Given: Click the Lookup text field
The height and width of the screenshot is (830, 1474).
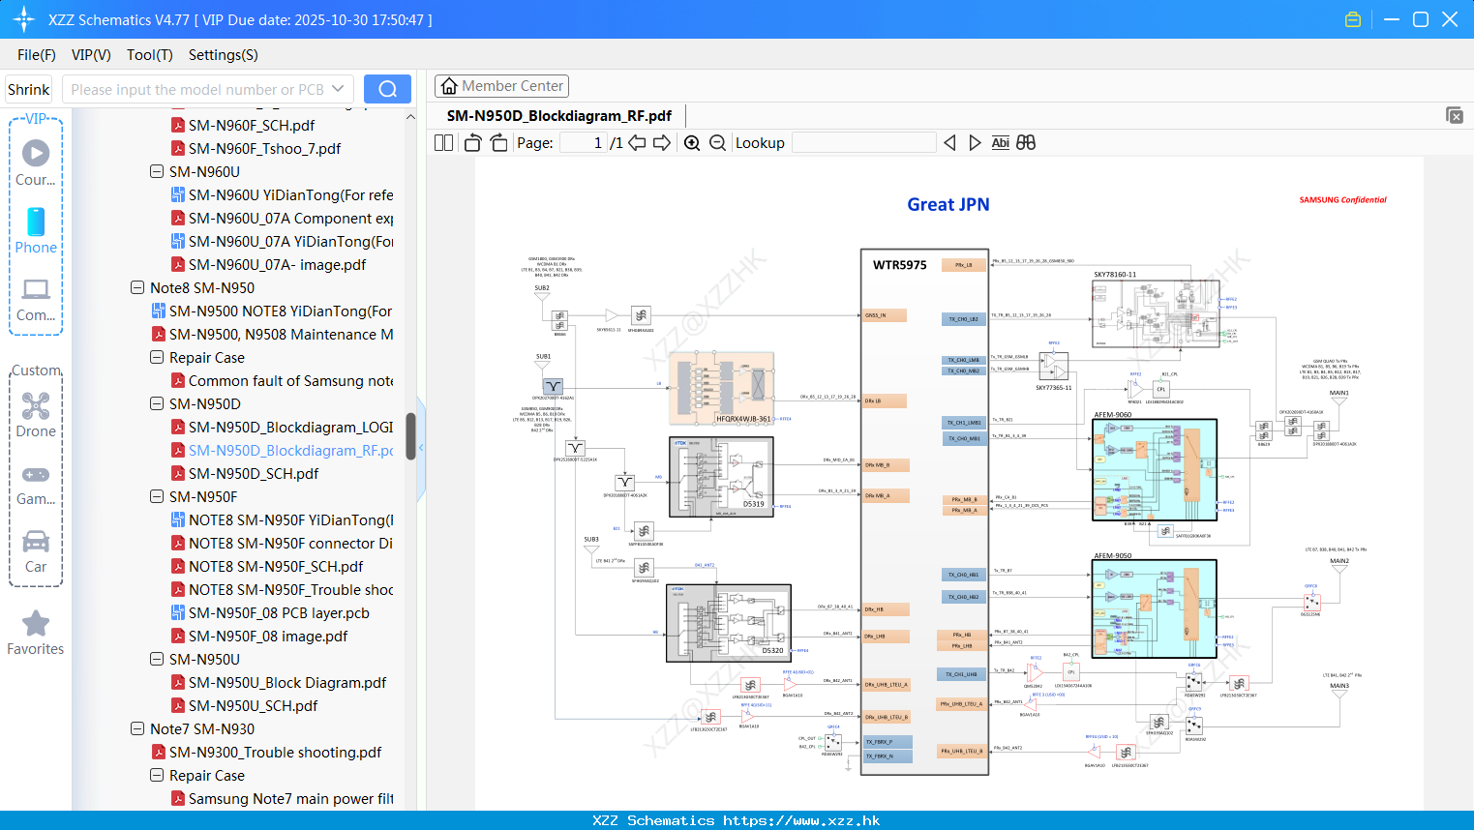Looking at the screenshot, I should [x=864, y=142].
